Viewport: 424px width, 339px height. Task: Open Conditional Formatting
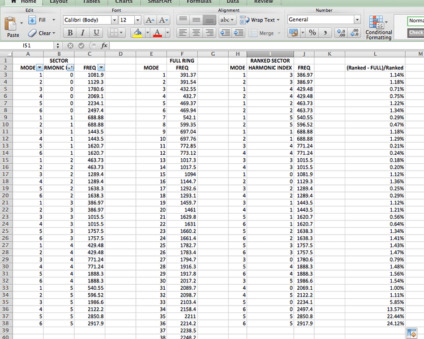(378, 27)
